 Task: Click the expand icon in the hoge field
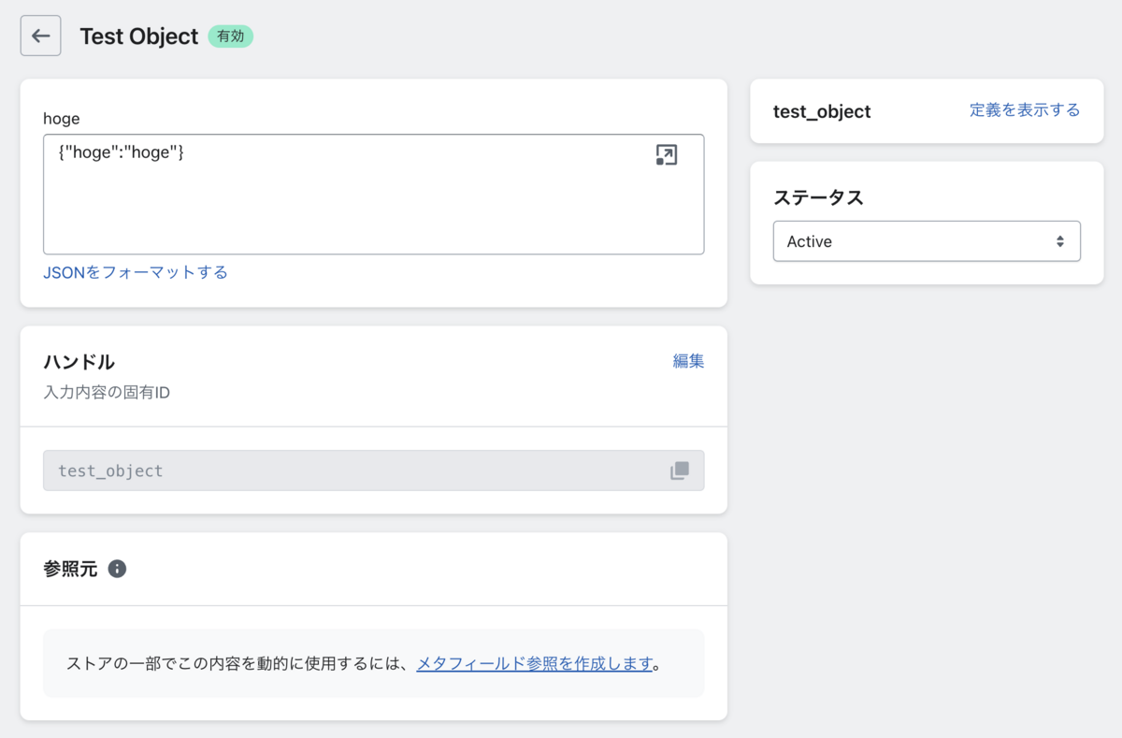(666, 154)
